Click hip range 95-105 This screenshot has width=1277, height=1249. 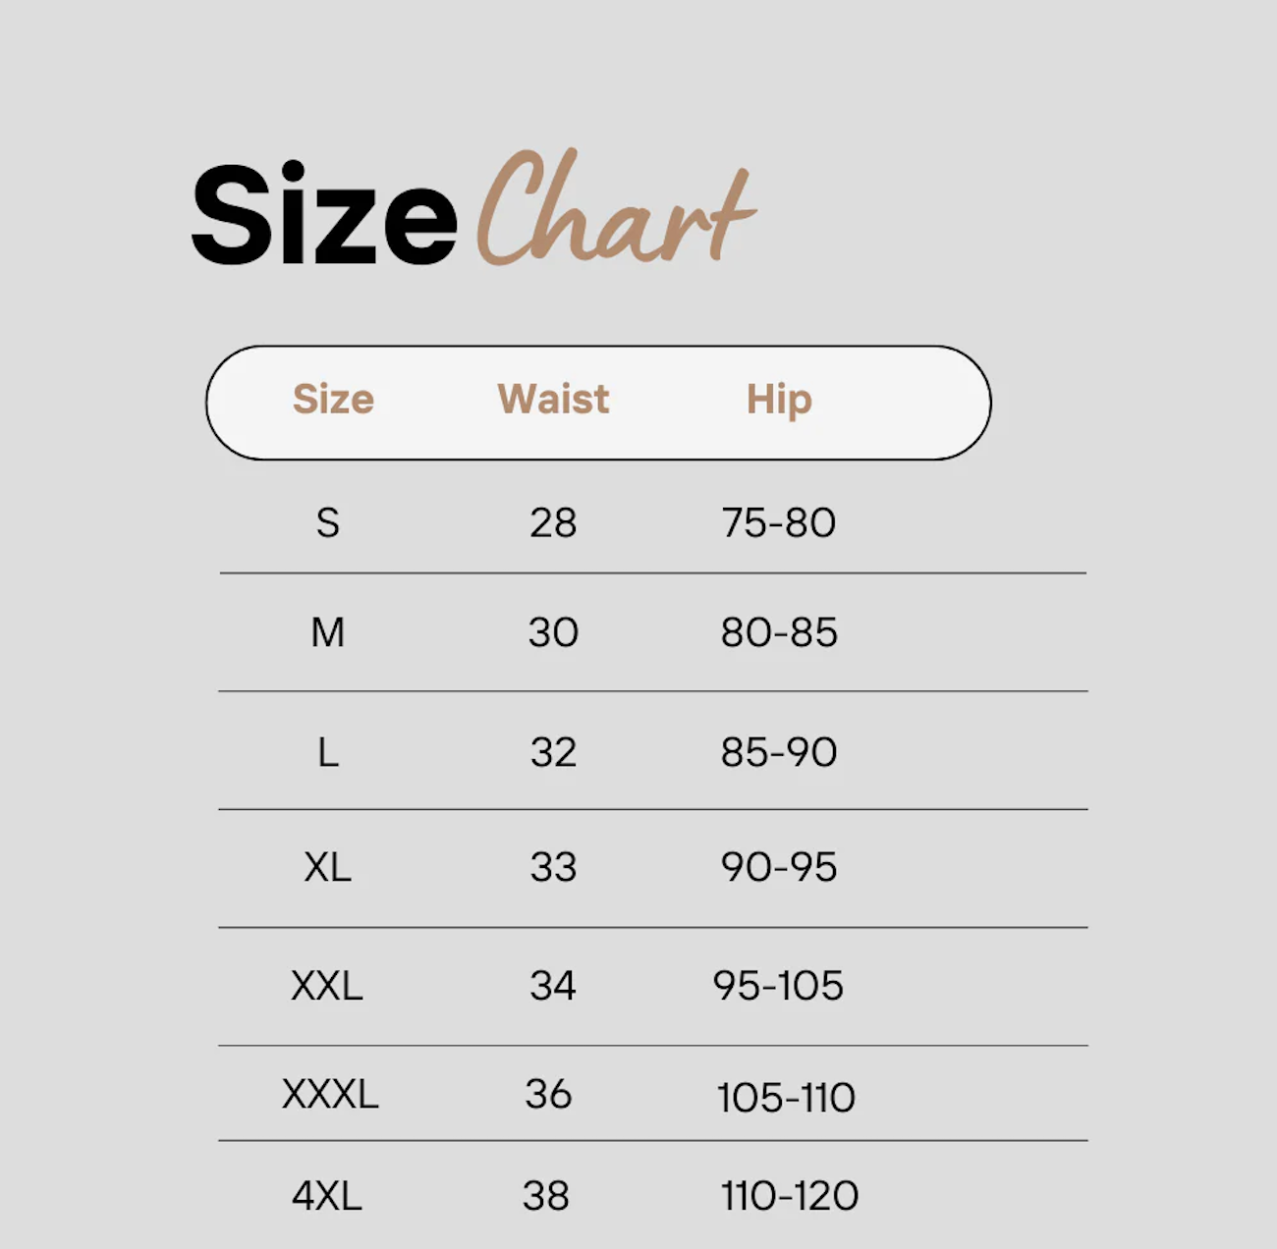(x=778, y=986)
